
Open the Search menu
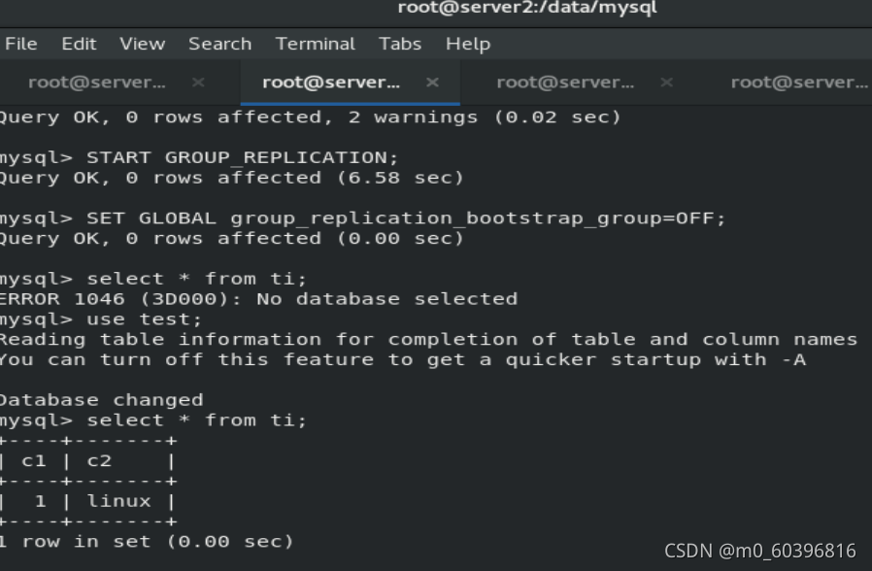[x=219, y=44]
